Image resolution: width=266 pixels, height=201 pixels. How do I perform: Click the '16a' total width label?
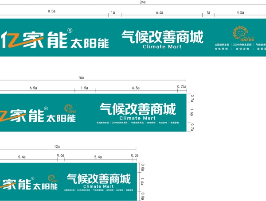81,77
